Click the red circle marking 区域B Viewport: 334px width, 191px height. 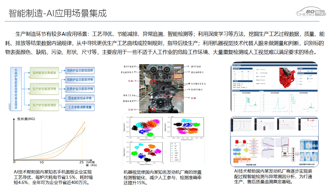click(168, 95)
